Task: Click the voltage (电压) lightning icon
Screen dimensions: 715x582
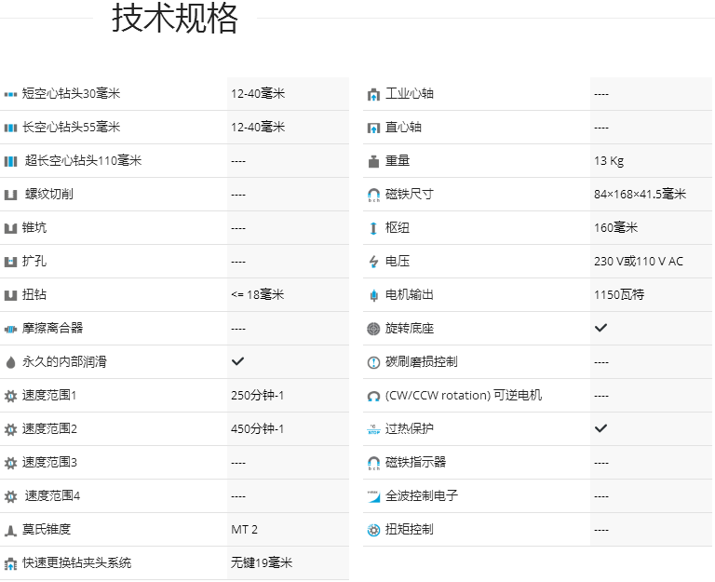Action: pyautogui.click(x=373, y=262)
